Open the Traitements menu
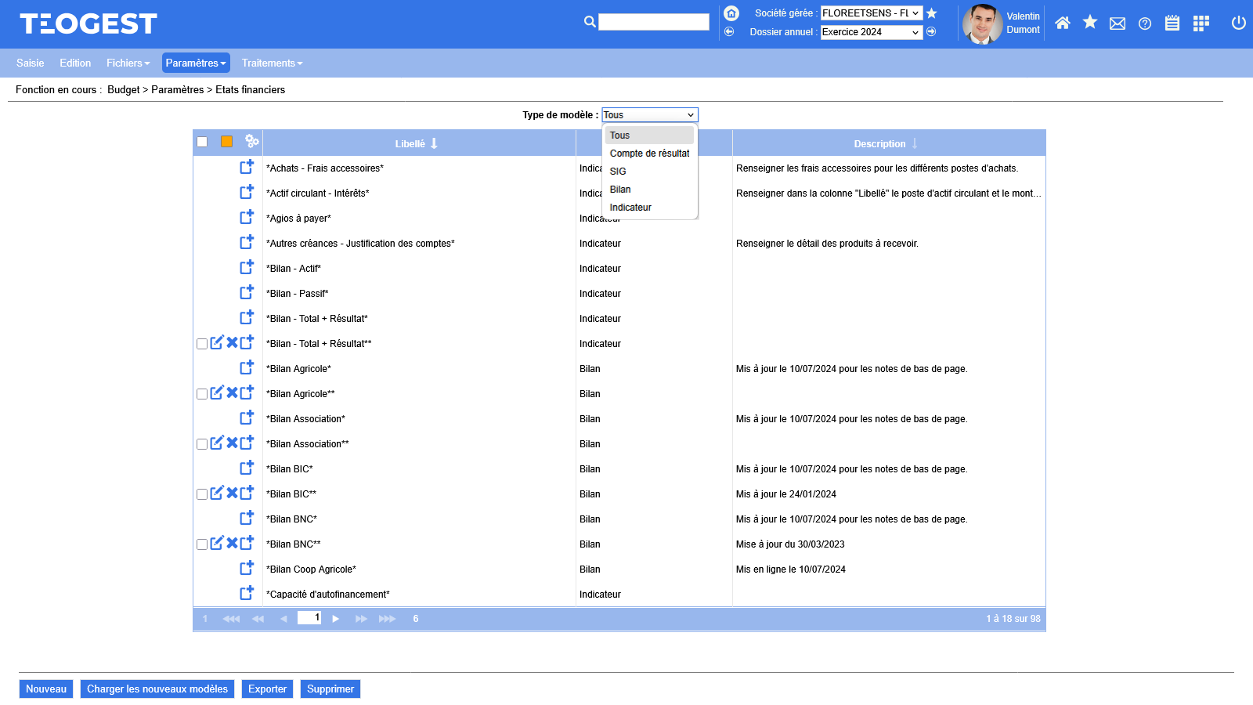 coord(272,63)
